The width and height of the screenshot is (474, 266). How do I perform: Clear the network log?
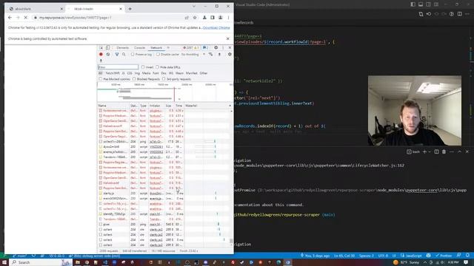tap(108, 54)
